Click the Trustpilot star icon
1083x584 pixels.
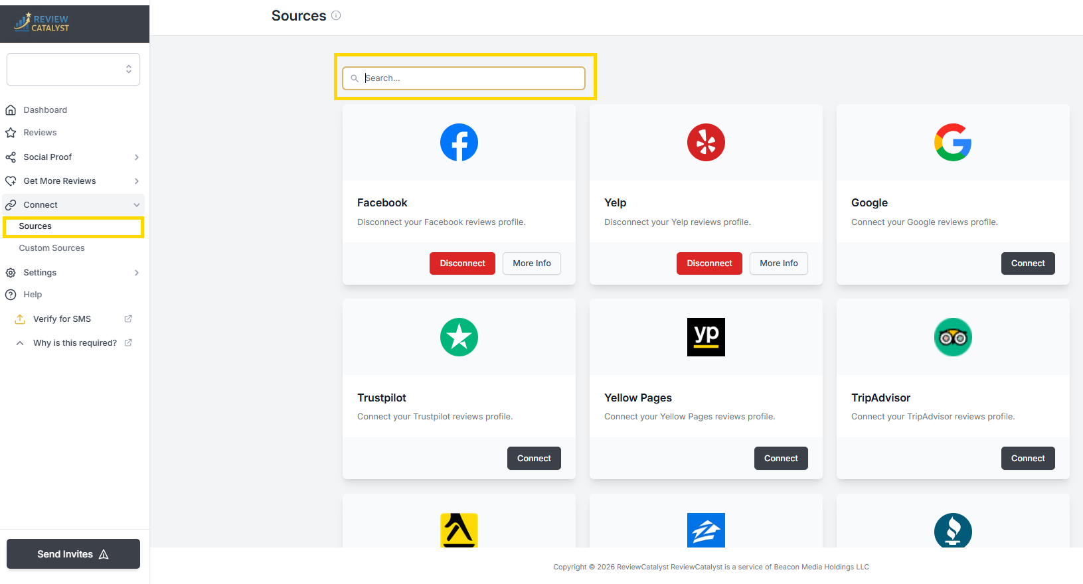coord(459,337)
